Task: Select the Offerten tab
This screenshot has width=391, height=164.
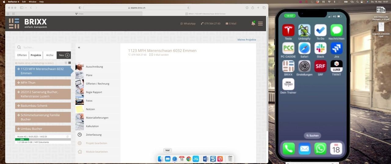Action: pos(22,55)
